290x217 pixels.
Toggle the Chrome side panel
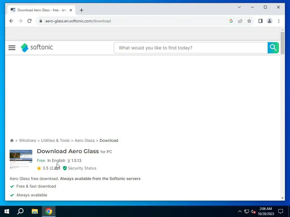pos(261,21)
